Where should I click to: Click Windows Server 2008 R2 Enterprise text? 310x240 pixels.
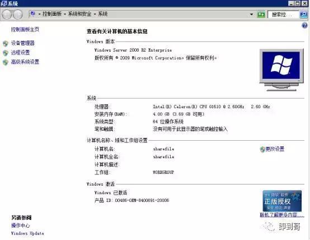133,50
